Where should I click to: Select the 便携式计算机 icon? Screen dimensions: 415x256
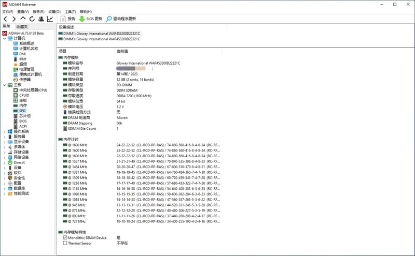(16, 74)
